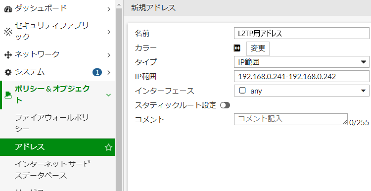Screen dimensions: 371x191
Task: Open セキュリティファブリック menu
Action: (57, 31)
